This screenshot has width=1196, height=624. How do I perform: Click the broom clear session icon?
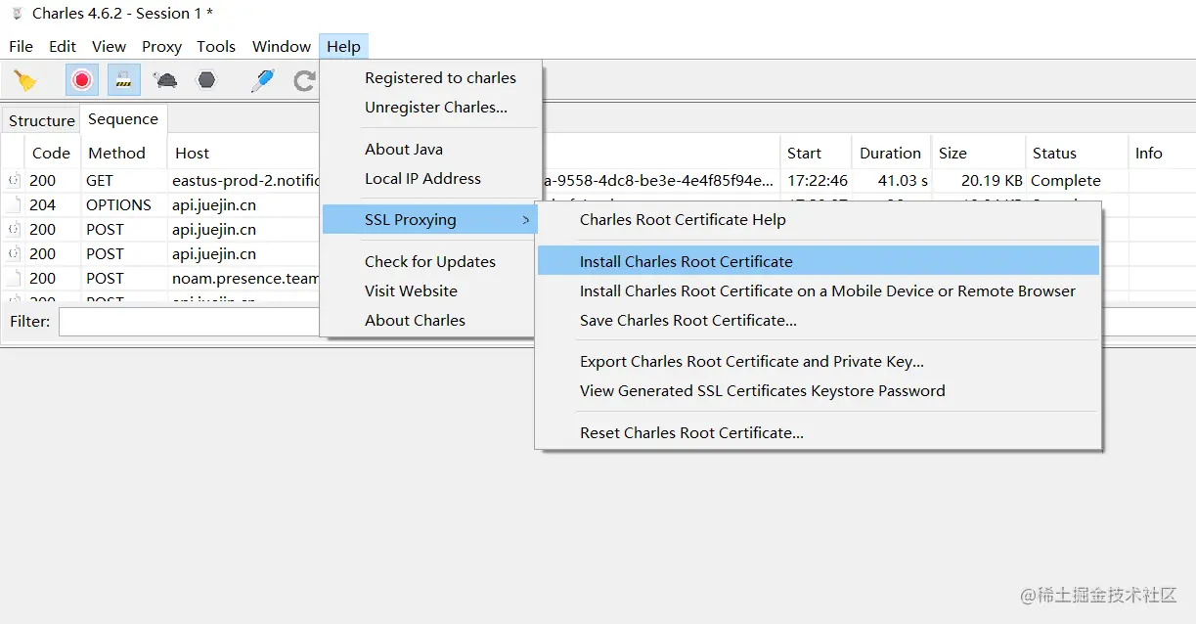point(25,80)
